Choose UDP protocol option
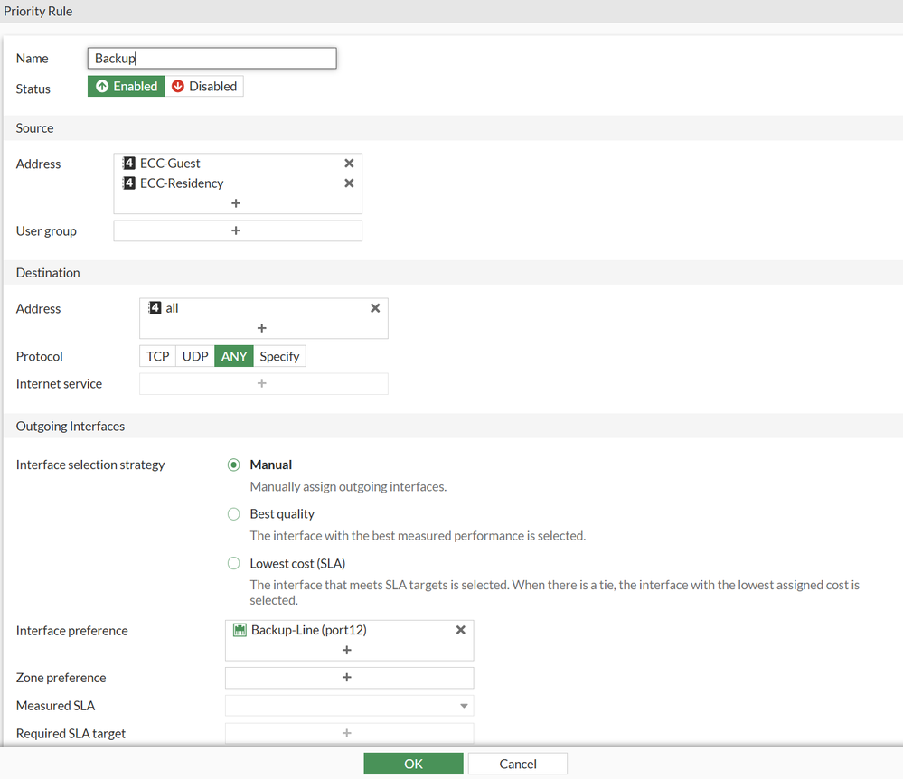The width and height of the screenshot is (903, 779). (x=195, y=356)
